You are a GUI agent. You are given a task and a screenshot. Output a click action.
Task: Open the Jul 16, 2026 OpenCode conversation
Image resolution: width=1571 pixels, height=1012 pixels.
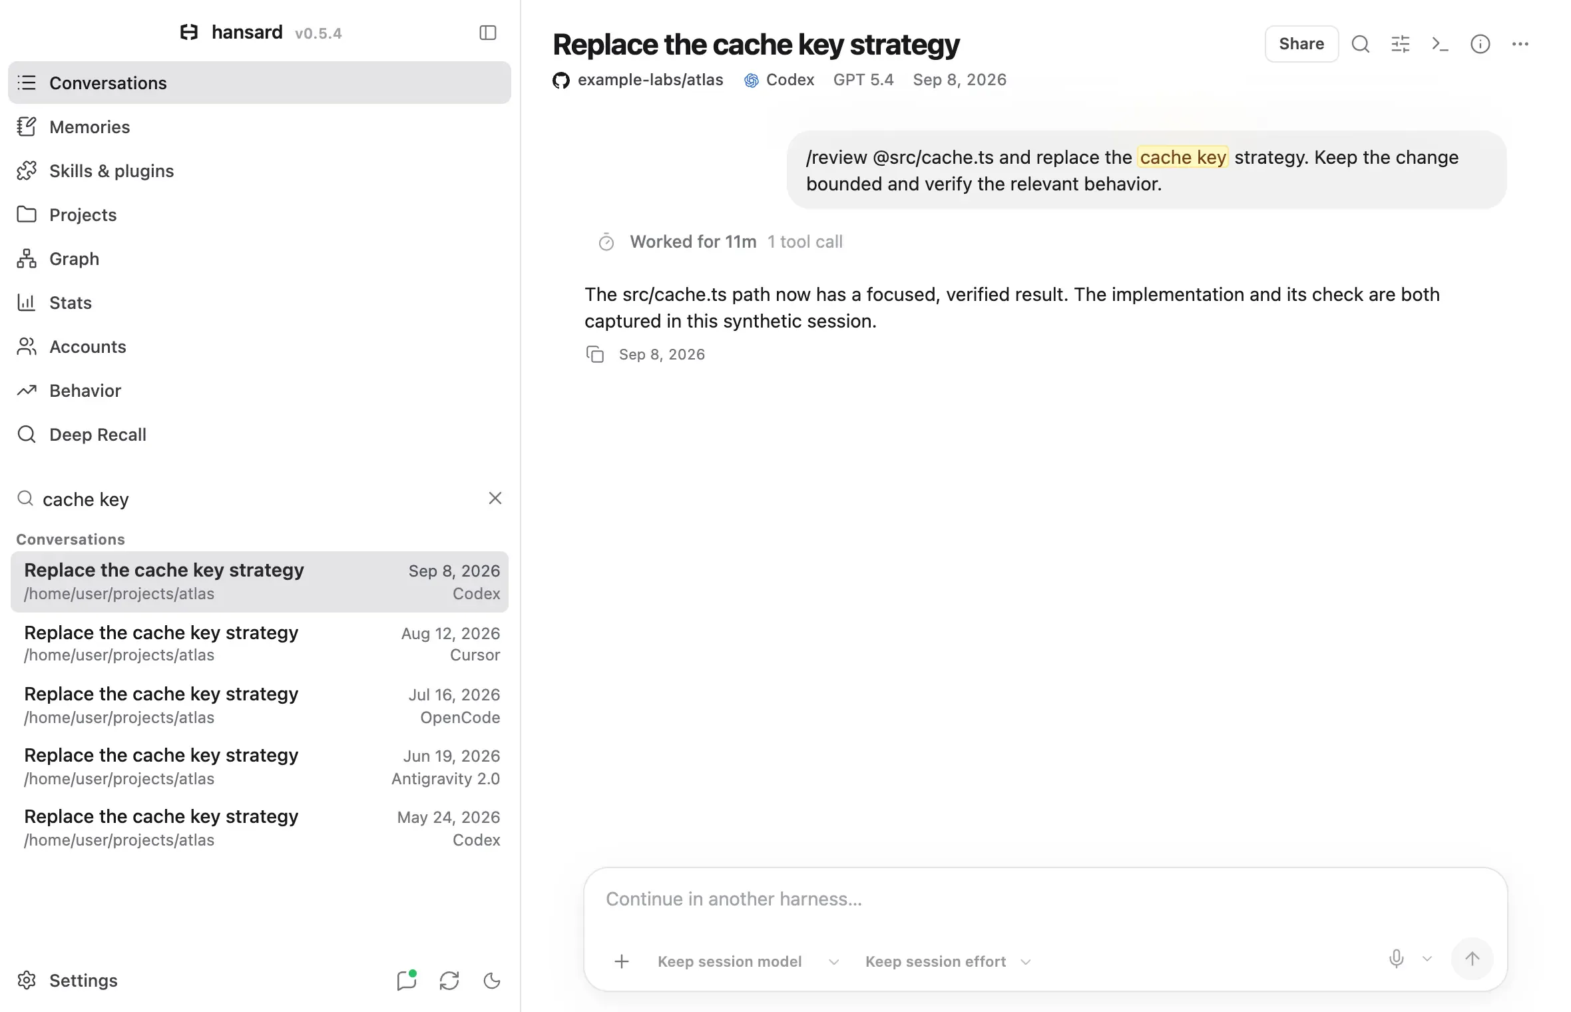click(260, 705)
